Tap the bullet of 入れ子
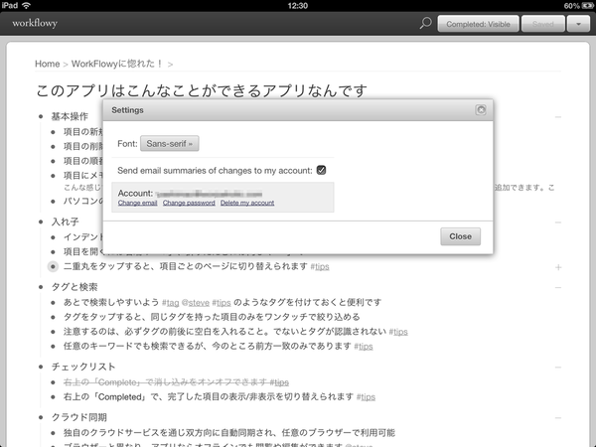Image resolution: width=596 pixels, height=447 pixels. tap(41, 222)
